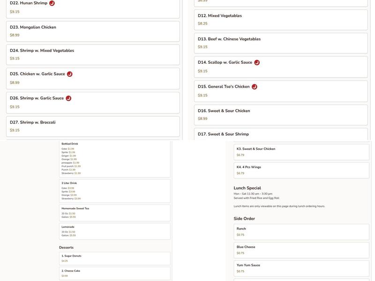The height and width of the screenshot is (281, 375).
Task: Select K4. 4 Pcs Wings
Action: (301, 170)
